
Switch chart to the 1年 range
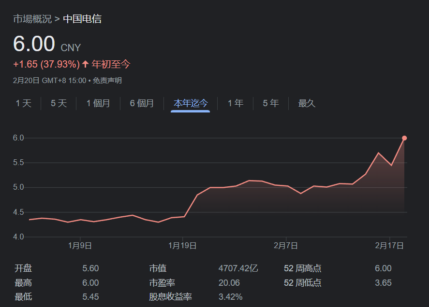235,103
